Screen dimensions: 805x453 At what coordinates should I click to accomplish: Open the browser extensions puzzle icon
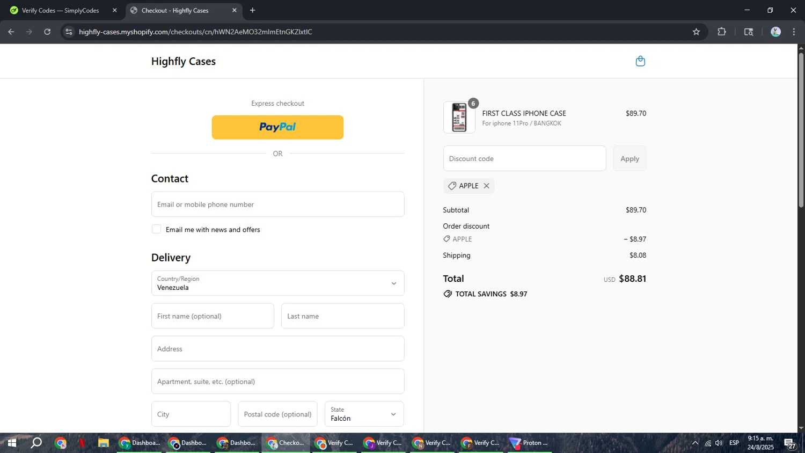(722, 32)
